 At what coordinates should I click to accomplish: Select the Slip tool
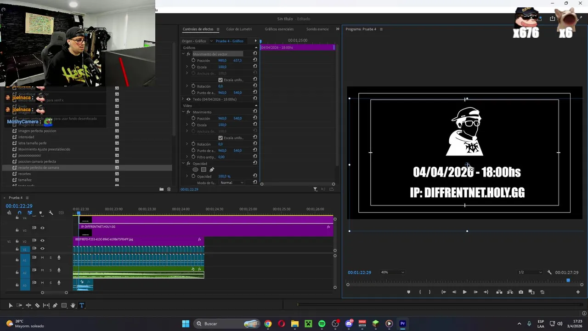click(46, 305)
